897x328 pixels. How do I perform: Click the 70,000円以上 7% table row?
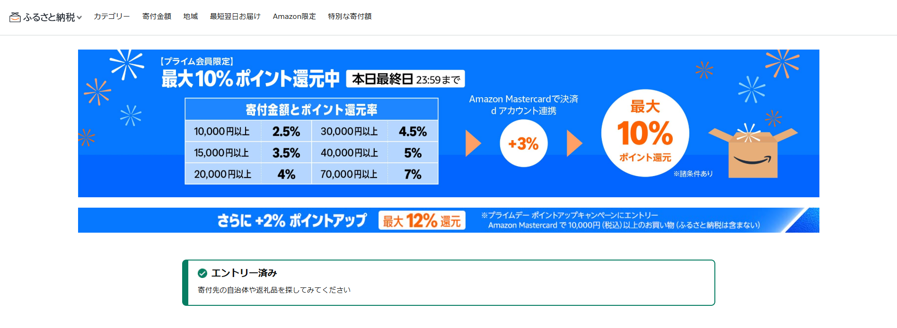tap(375, 174)
